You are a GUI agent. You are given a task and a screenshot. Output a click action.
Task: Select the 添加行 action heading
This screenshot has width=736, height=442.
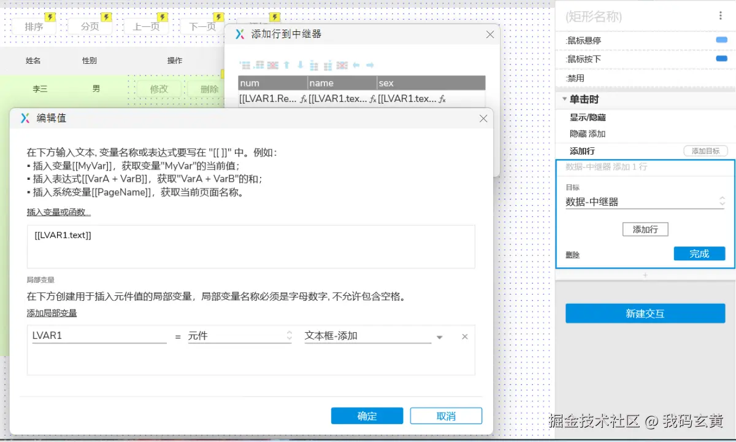coord(582,151)
